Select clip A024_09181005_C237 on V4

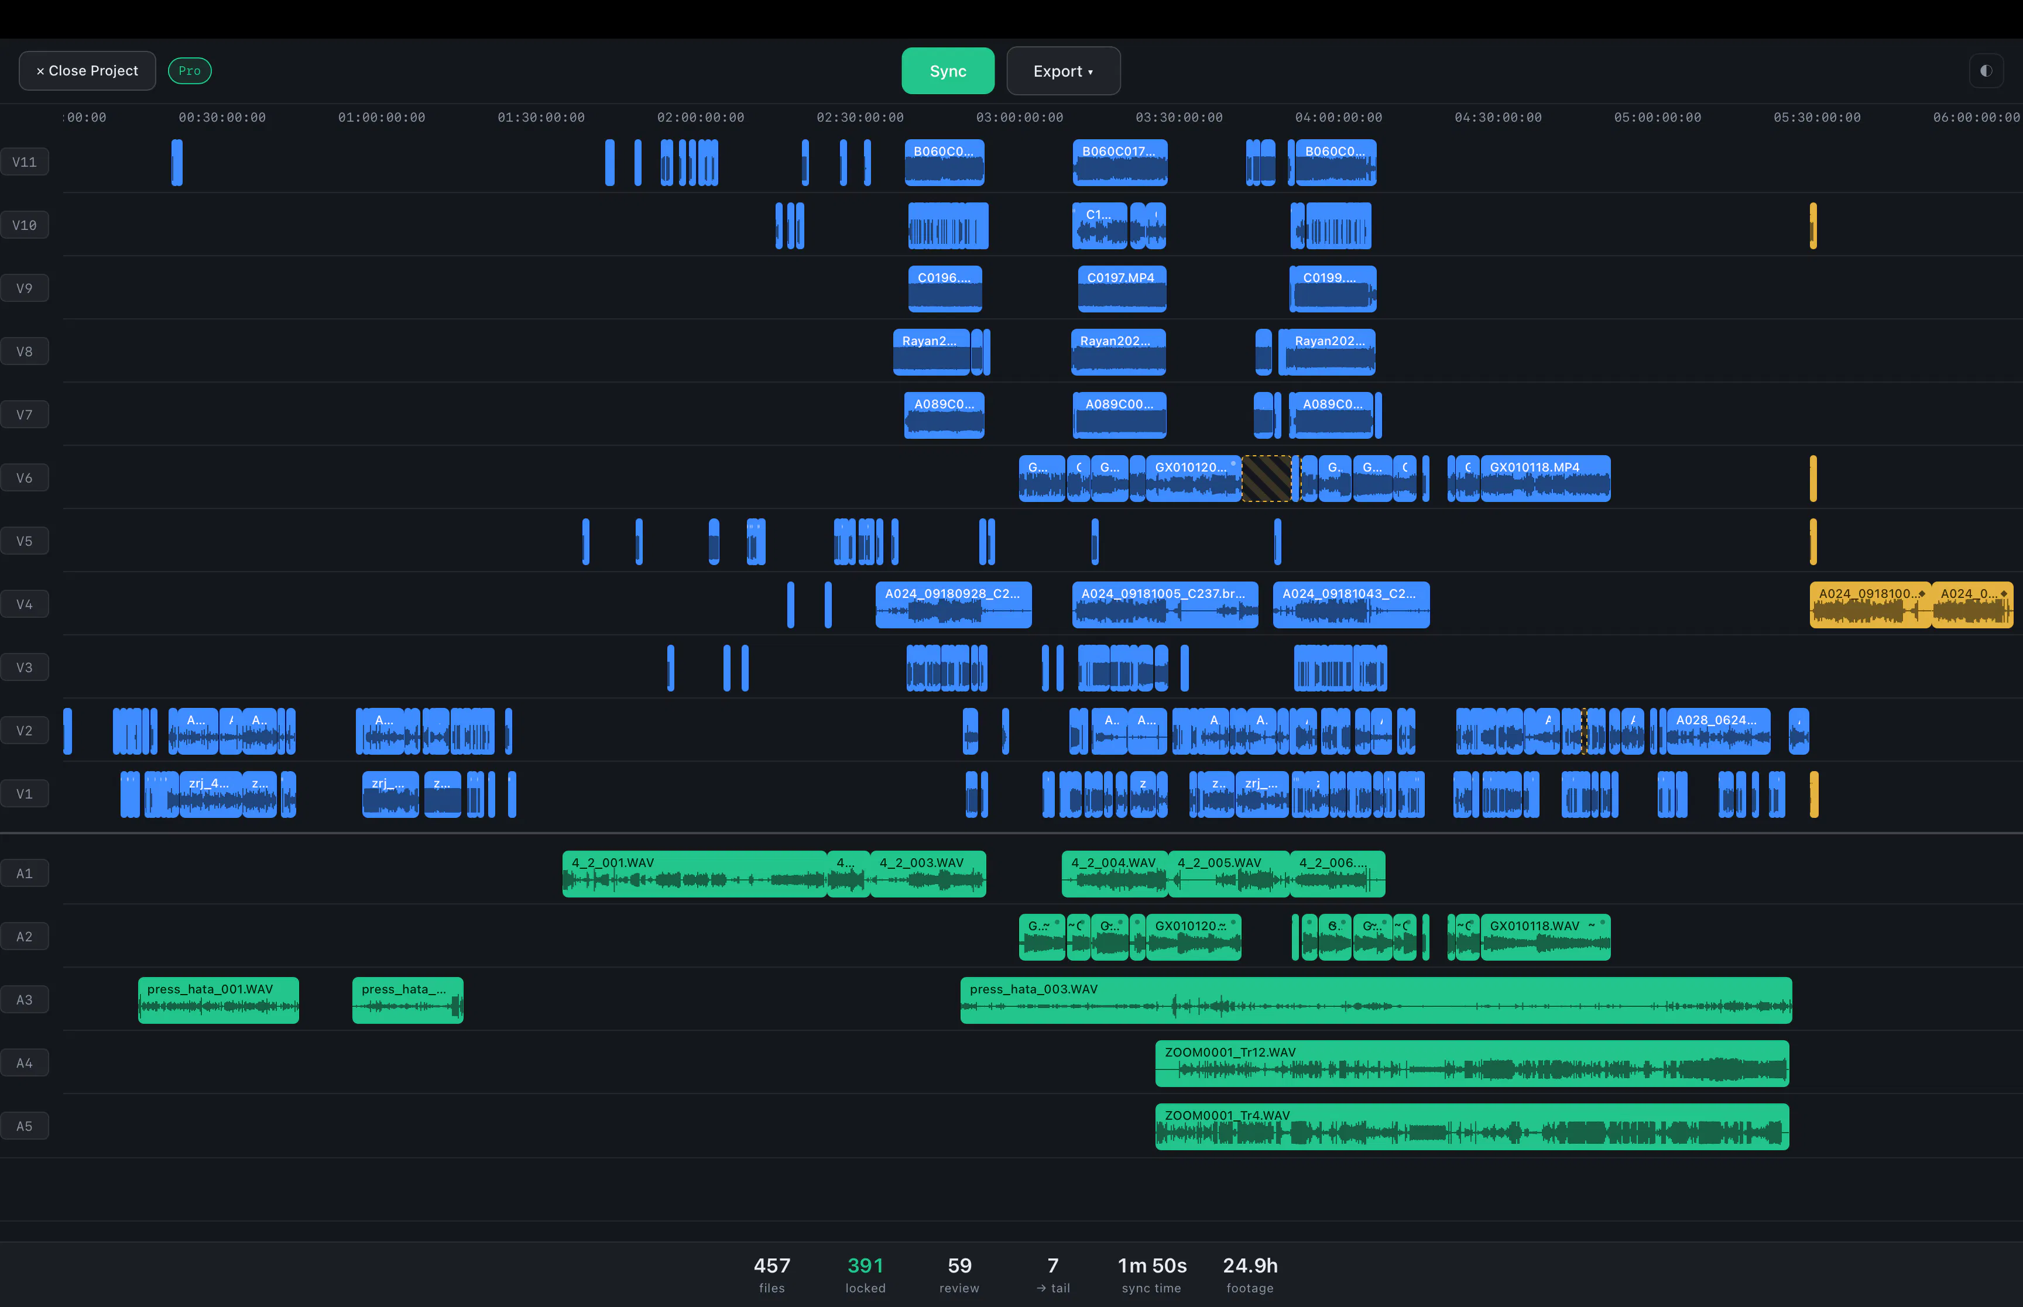tap(1165, 604)
